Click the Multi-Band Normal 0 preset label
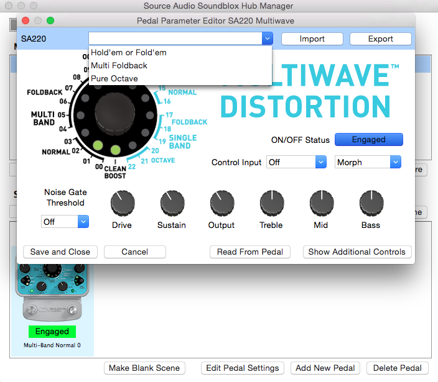 point(52,345)
